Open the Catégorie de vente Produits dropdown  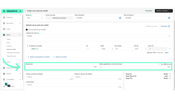(98, 36)
